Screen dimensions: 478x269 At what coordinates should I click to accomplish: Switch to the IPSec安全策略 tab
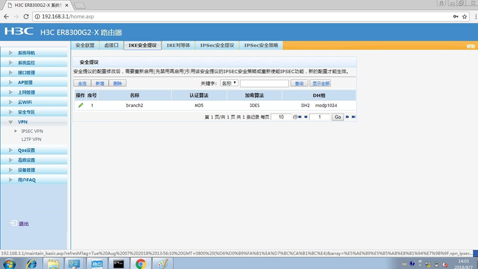(x=261, y=46)
